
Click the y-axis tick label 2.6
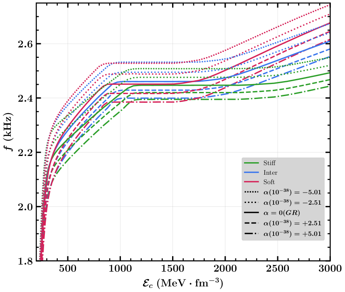(25, 44)
